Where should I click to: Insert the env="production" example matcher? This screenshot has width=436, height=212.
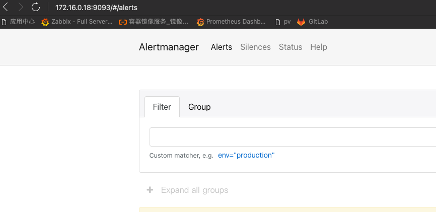246,155
